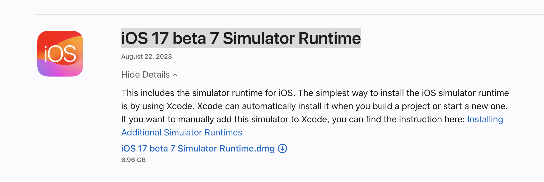This screenshot has width=544, height=182.
Task: Click the iOS app icon image
Action: (60, 54)
